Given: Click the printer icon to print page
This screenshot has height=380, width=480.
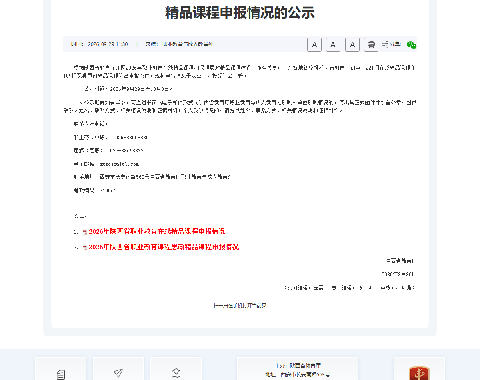Looking at the screenshot, I should (x=371, y=44).
